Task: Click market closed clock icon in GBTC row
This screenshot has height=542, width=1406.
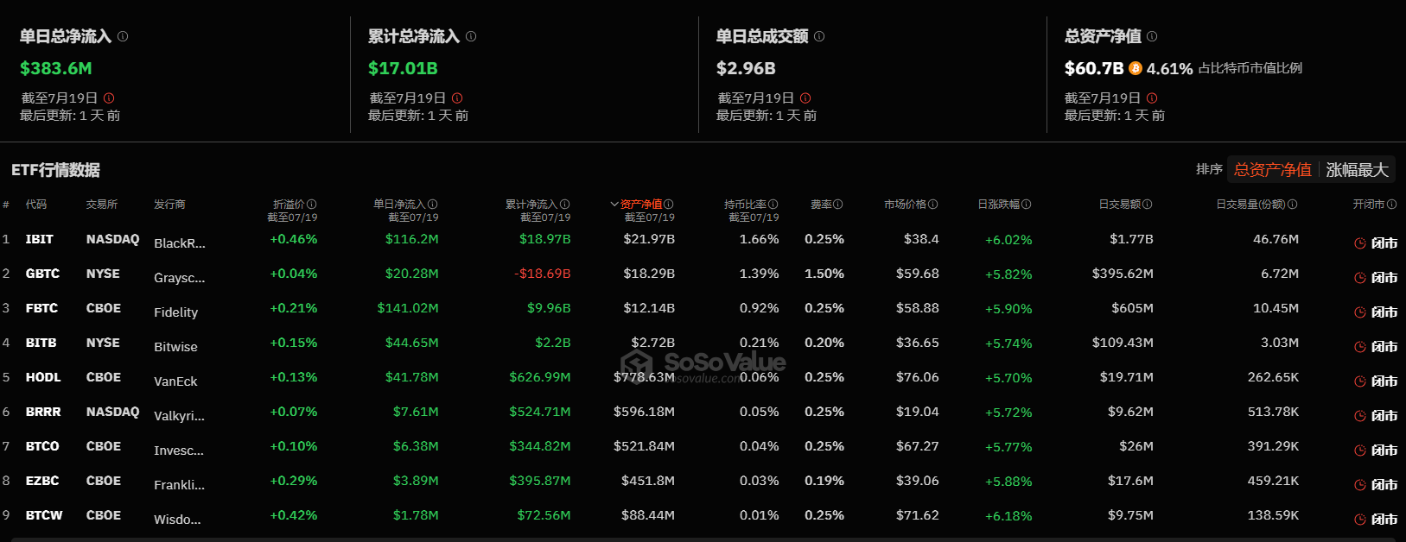Action: coord(1360,278)
